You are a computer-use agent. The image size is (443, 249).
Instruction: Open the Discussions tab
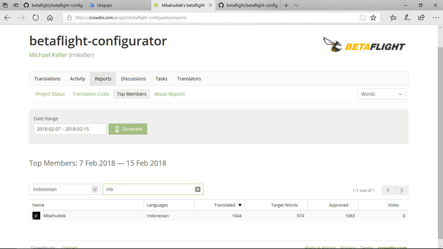point(134,79)
